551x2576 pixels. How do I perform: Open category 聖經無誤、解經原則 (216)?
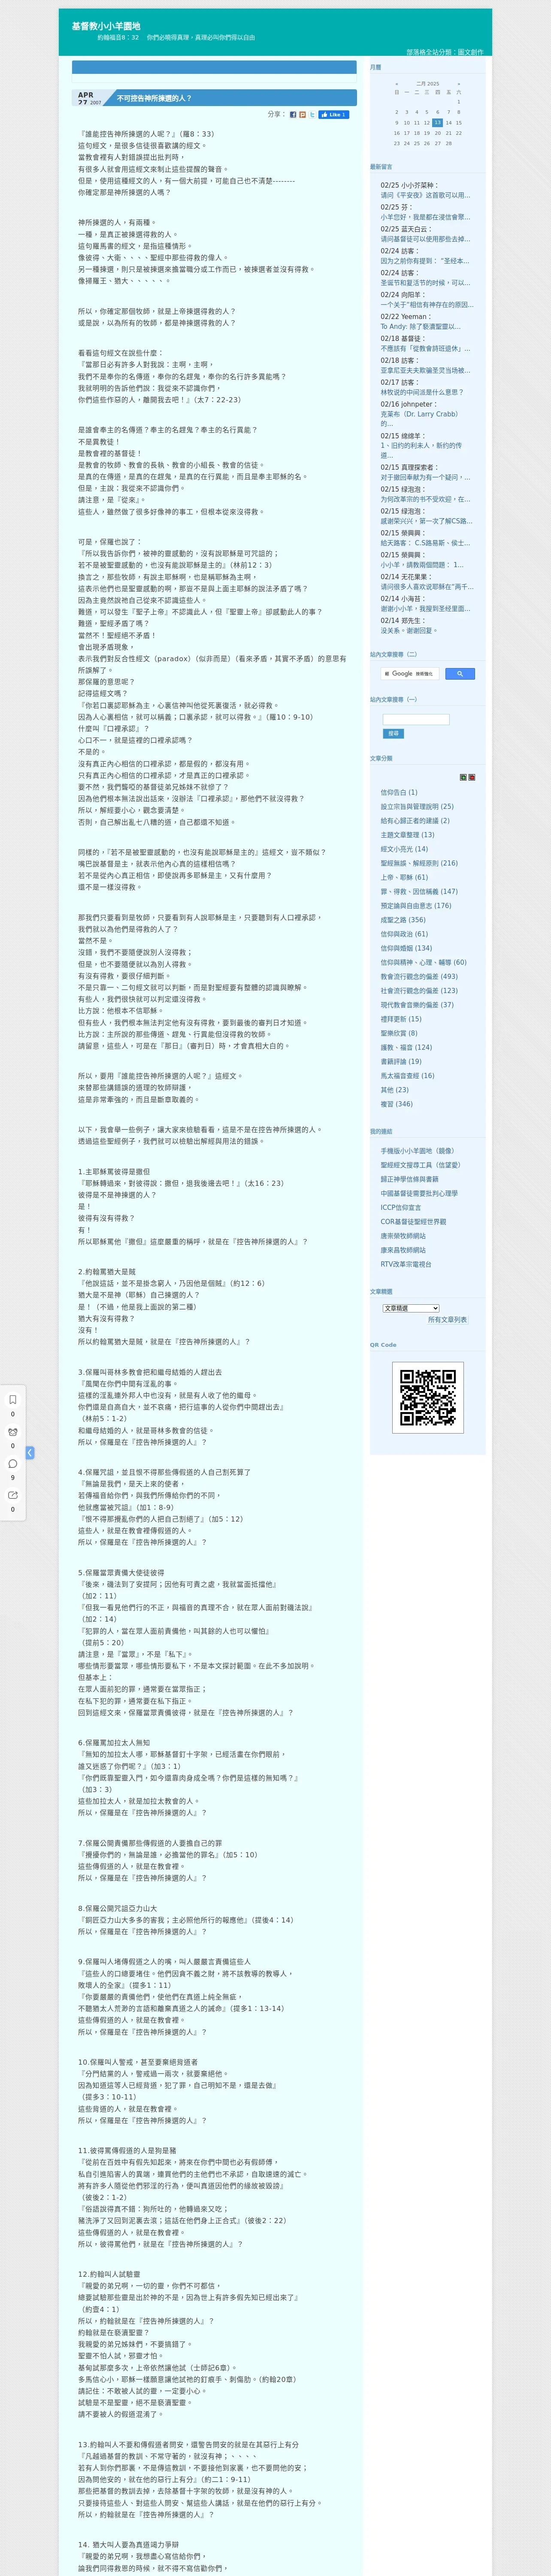click(x=419, y=863)
